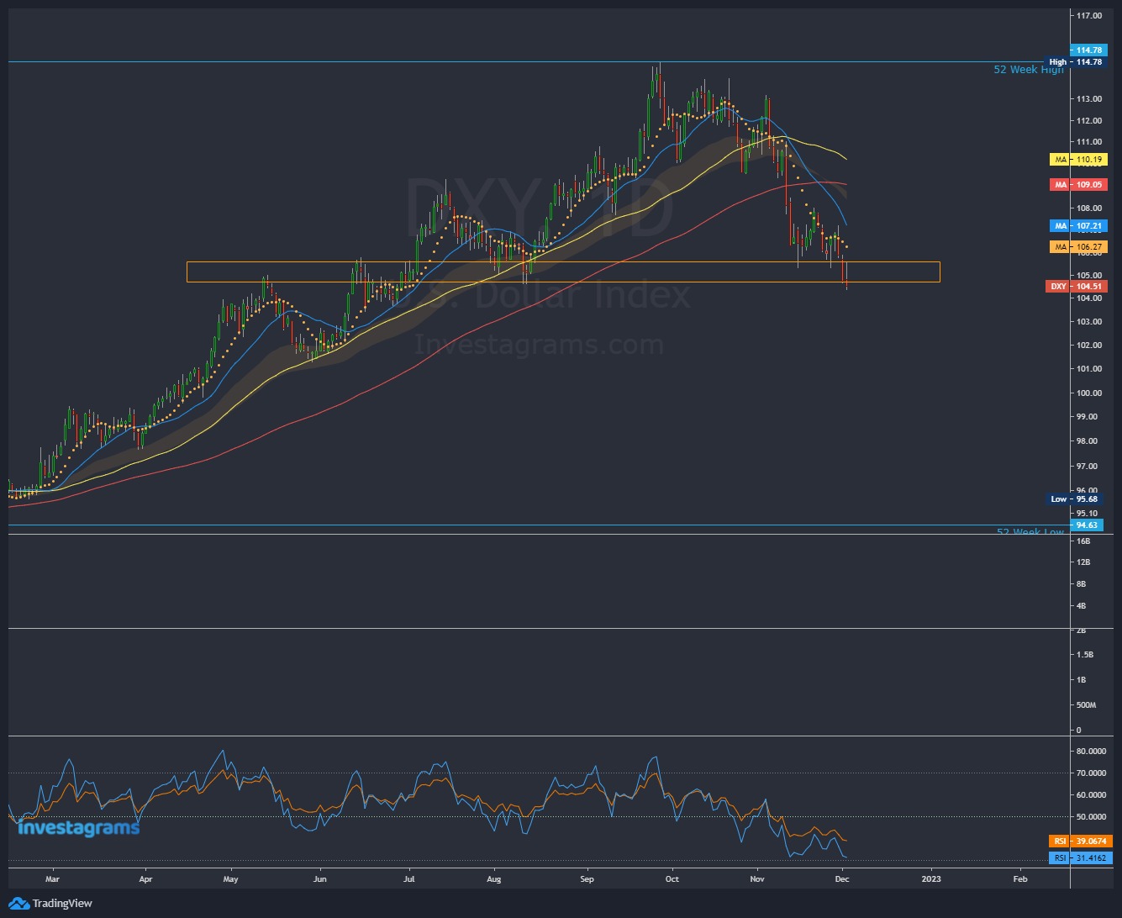Click the 94.63 tag below Low label
Viewport: 1122px width, 918px height.
pos(1086,525)
